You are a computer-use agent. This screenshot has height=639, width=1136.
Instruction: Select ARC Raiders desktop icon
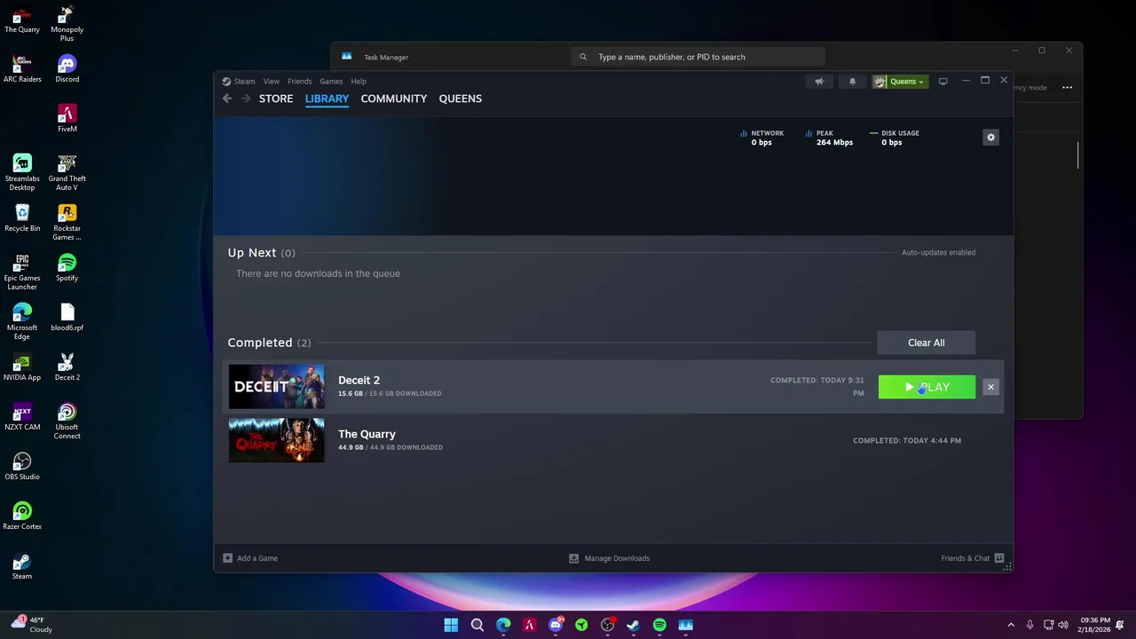click(x=22, y=69)
